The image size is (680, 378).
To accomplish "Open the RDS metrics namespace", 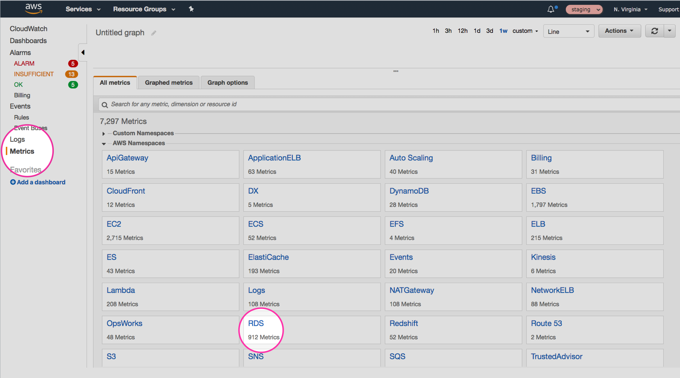I will click(256, 323).
